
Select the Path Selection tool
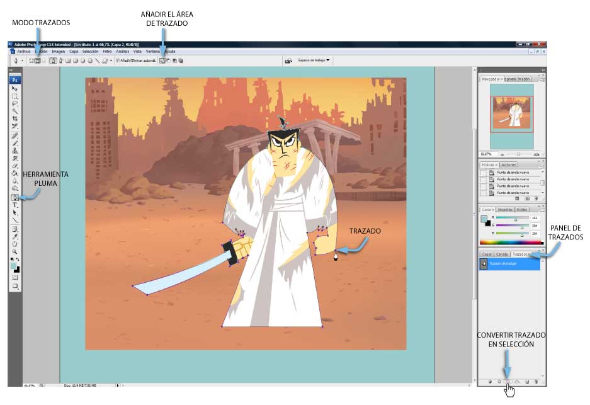(14, 213)
